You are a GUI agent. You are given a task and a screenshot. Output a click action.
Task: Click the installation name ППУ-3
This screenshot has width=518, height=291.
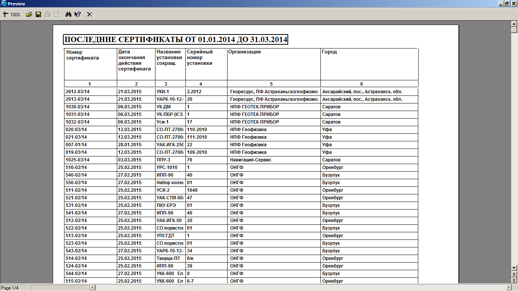(163, 160)
